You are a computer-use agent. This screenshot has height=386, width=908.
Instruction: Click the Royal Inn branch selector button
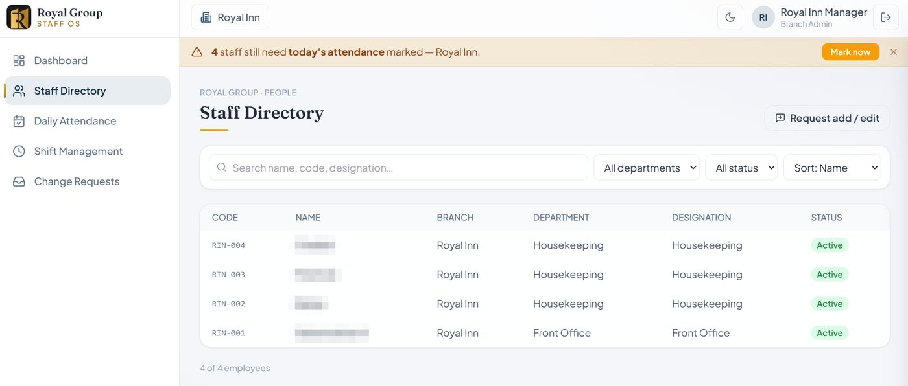coord(230,17)
